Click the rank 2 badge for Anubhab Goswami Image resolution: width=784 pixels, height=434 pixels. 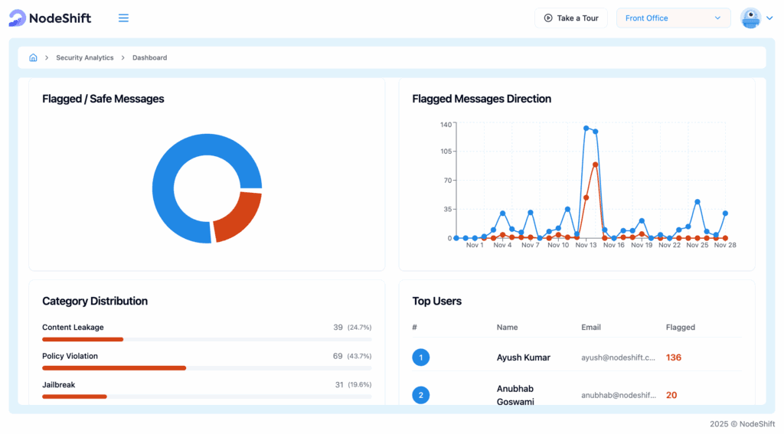[420, 395]
